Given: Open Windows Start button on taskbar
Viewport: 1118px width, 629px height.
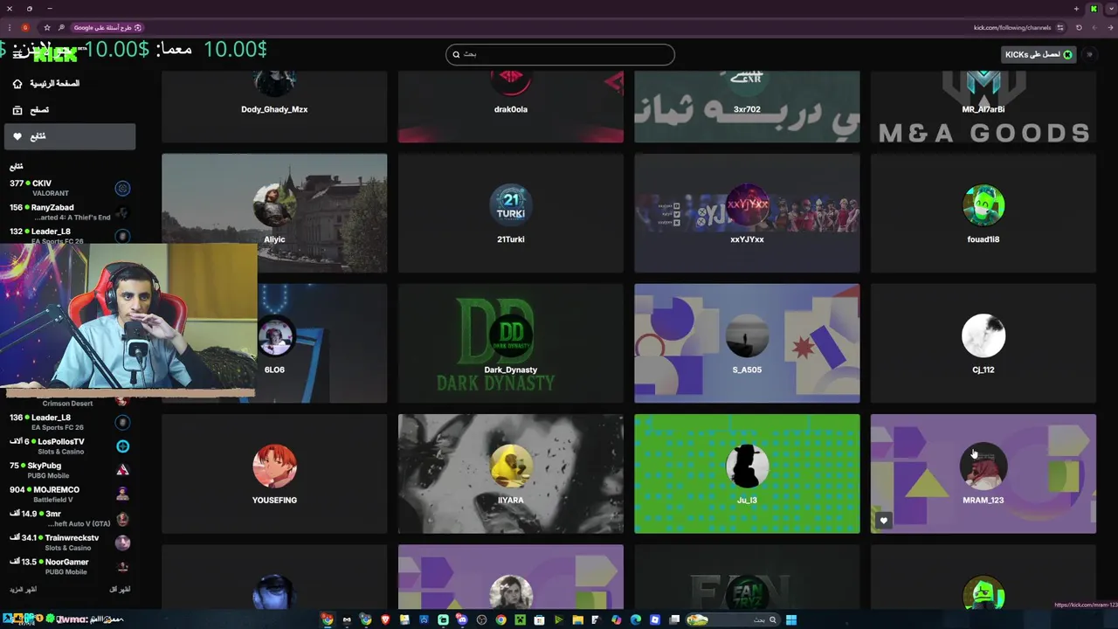Looking at the screenshot, I should (x=790, y=620).
